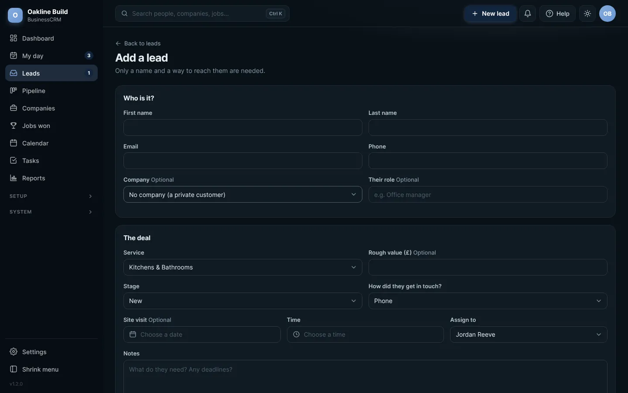
Task: Open the How did they get in touch dropdown
Action: pos(488,301)
